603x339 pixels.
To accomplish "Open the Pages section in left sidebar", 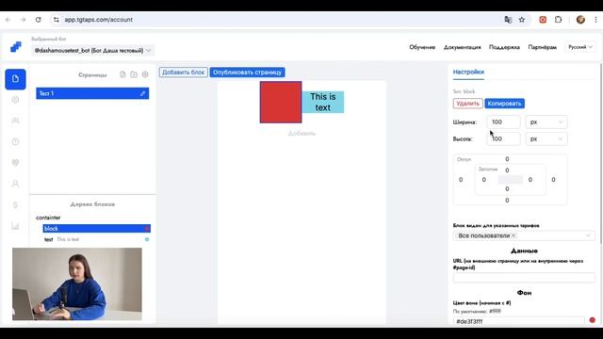I will tap(15, 79).
